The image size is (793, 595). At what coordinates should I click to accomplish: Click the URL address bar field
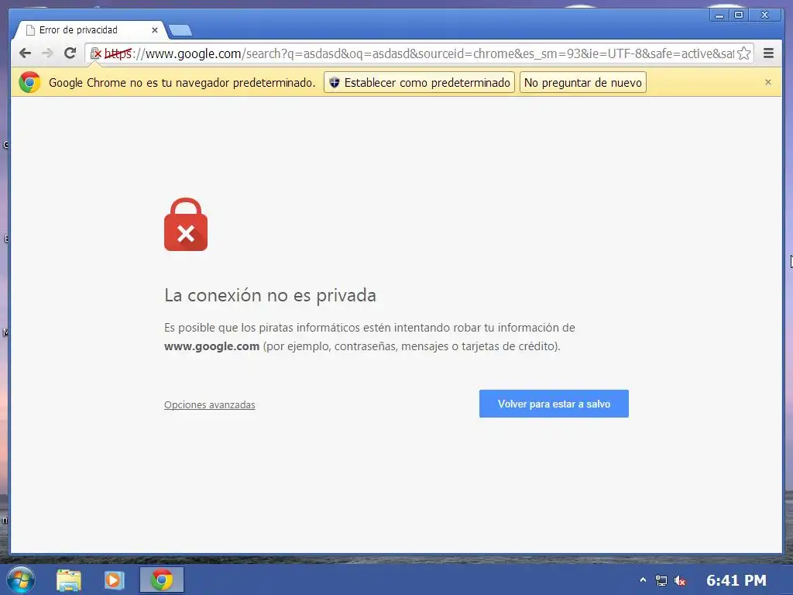click(x=420, y=53)
